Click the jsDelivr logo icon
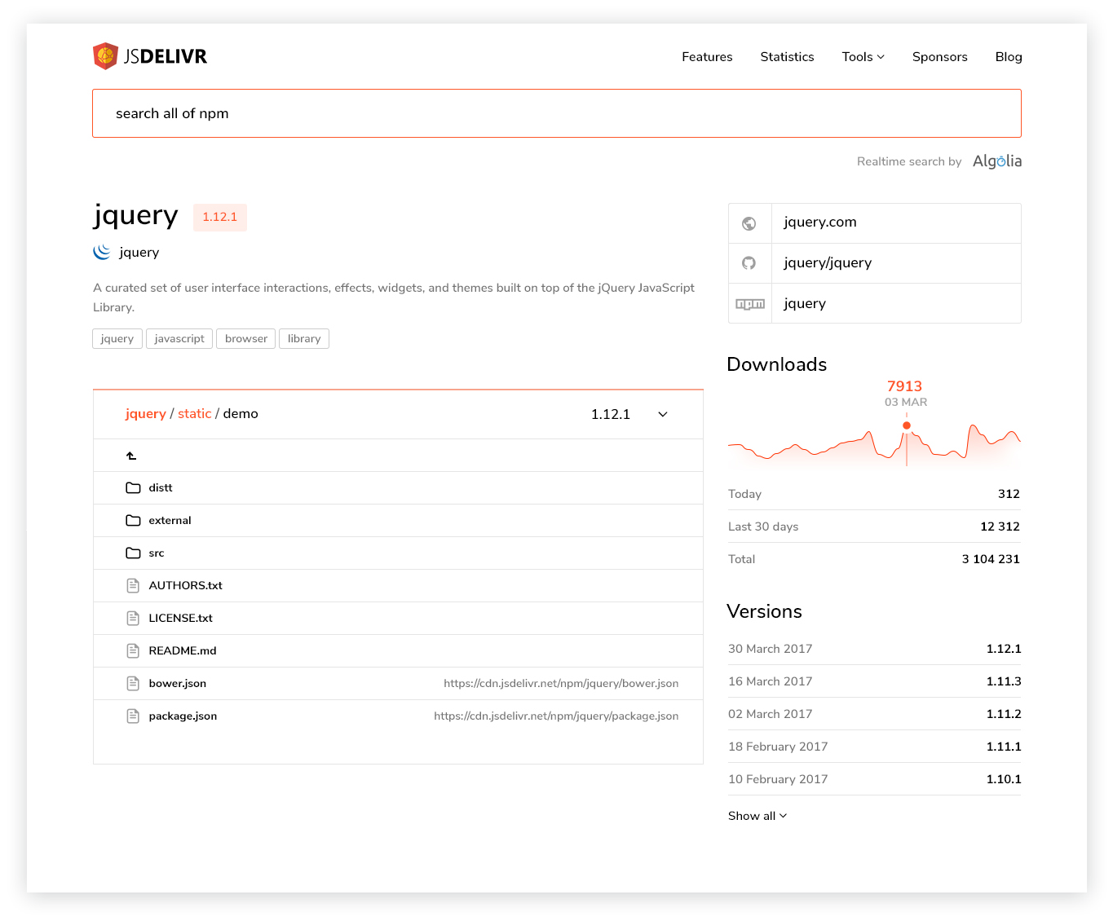 (105, 56)
